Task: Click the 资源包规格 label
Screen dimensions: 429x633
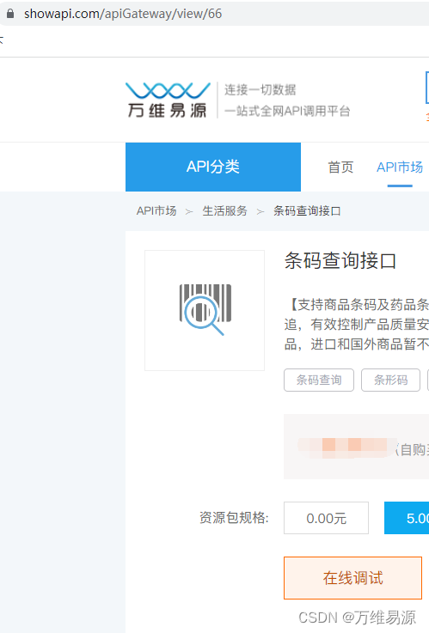Action: pyautogui.click(x=234, y=518)
